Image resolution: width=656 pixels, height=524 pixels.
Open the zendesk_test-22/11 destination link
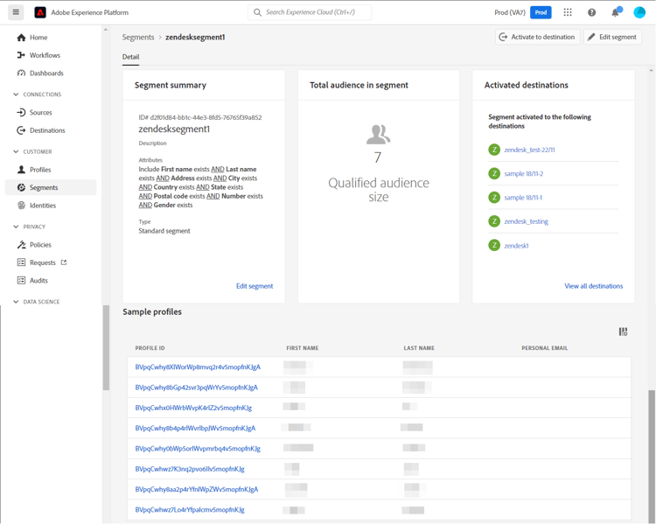point(529,150)
